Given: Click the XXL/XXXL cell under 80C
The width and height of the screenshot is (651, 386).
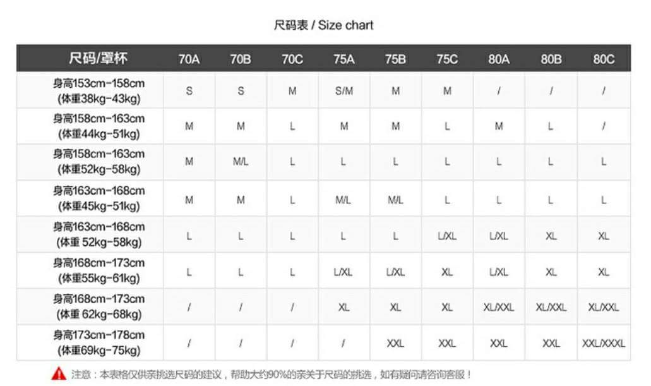Looking at the screenshot, I should pyautogui.click(x=604, y=343).
